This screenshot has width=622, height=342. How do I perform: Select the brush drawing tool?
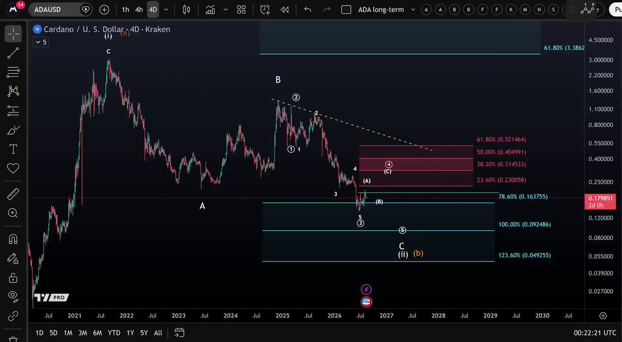(13, 130)
